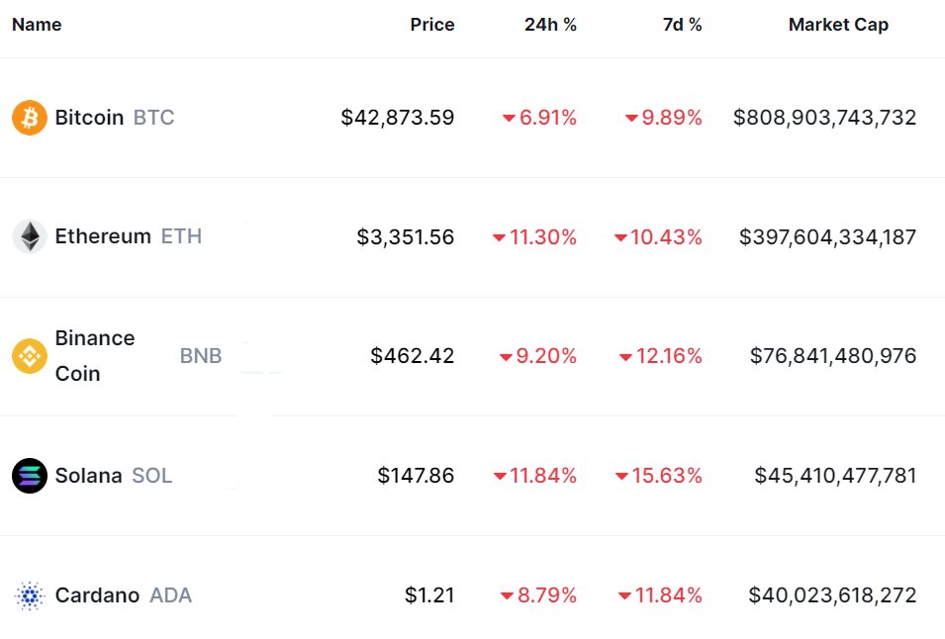Open the Cardano coin name link
Viewport: 945px width, 639px height.
pos(97,595)
